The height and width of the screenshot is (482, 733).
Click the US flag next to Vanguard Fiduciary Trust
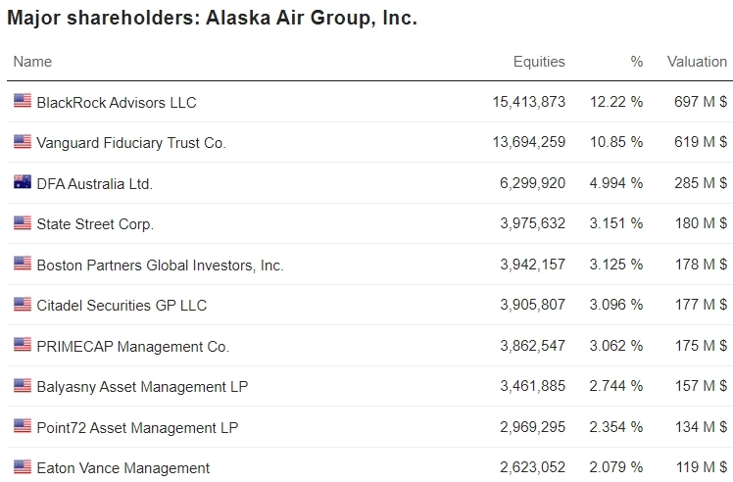pyautogui.click(x=22, y=142)
